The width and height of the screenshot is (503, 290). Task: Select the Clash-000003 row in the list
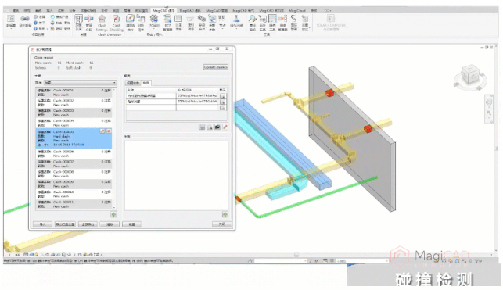[74, 113]
